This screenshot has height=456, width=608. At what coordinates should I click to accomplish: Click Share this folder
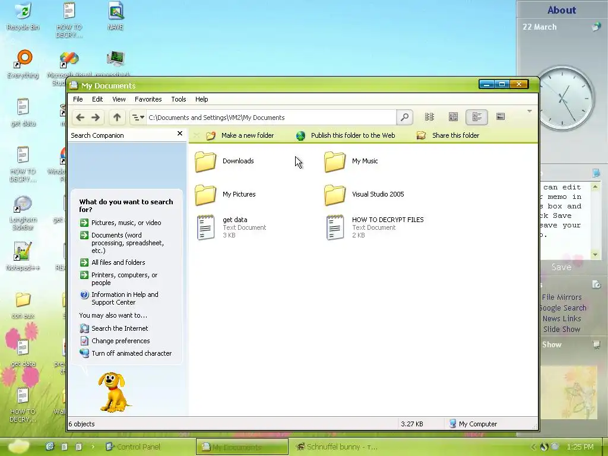[448, 135]
